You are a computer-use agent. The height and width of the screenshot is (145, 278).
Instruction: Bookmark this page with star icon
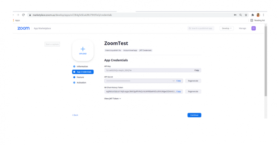coord(246,15)
